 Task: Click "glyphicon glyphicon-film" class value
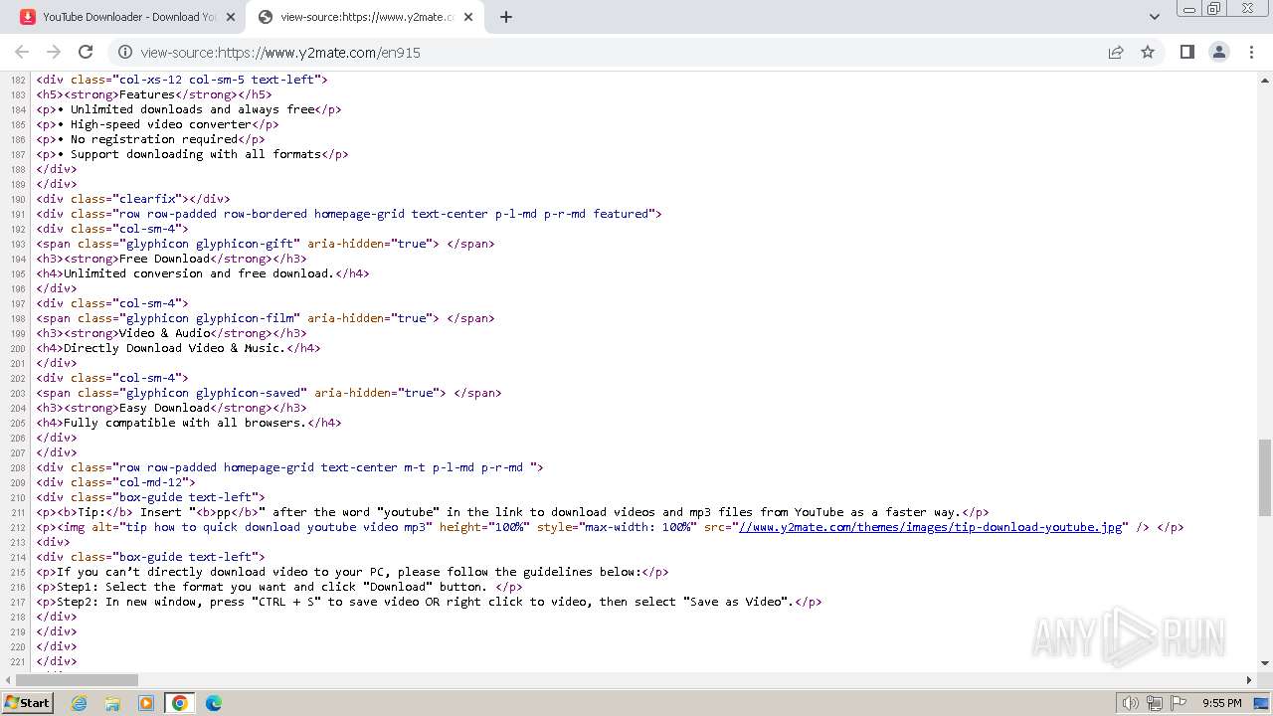click(x=210, y=318)
